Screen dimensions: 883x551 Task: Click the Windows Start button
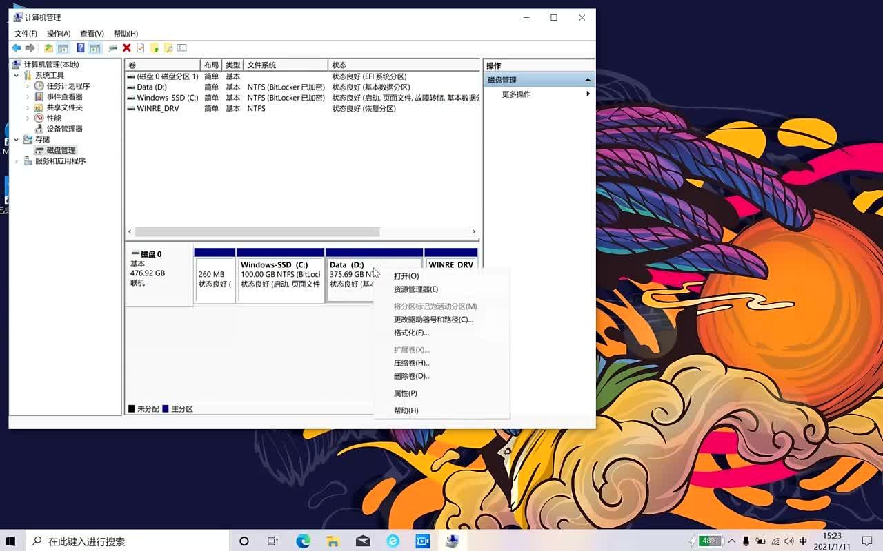point(10,541)
